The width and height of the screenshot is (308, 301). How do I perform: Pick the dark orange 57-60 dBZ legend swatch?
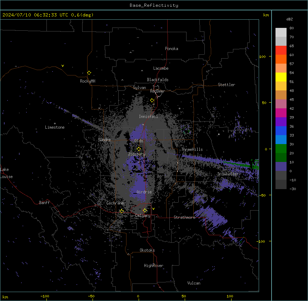281,59
